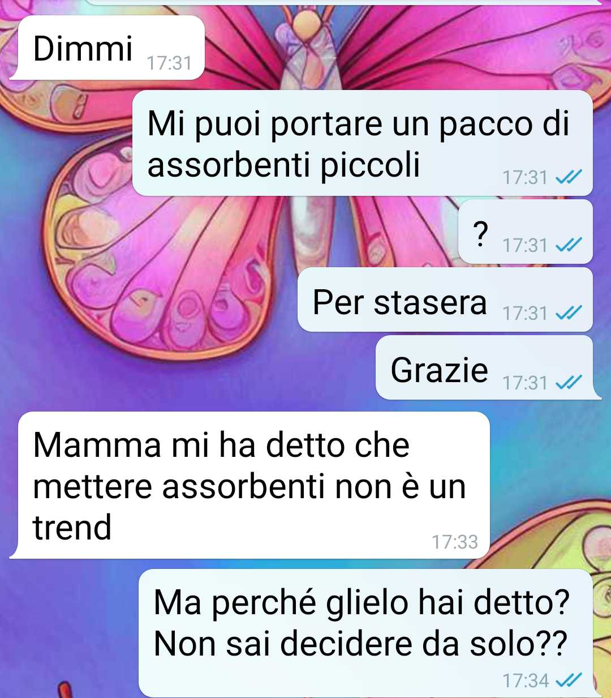Select the "Per stasera" message bubble
The width and height of the screenshot is (611, 698).
[445, 299]
